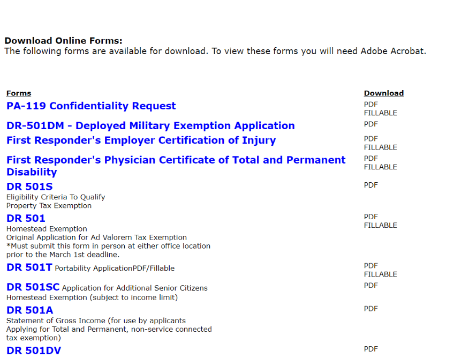
Task: Open the DR 501T Portability form link
Action: (x=29, y=267)
